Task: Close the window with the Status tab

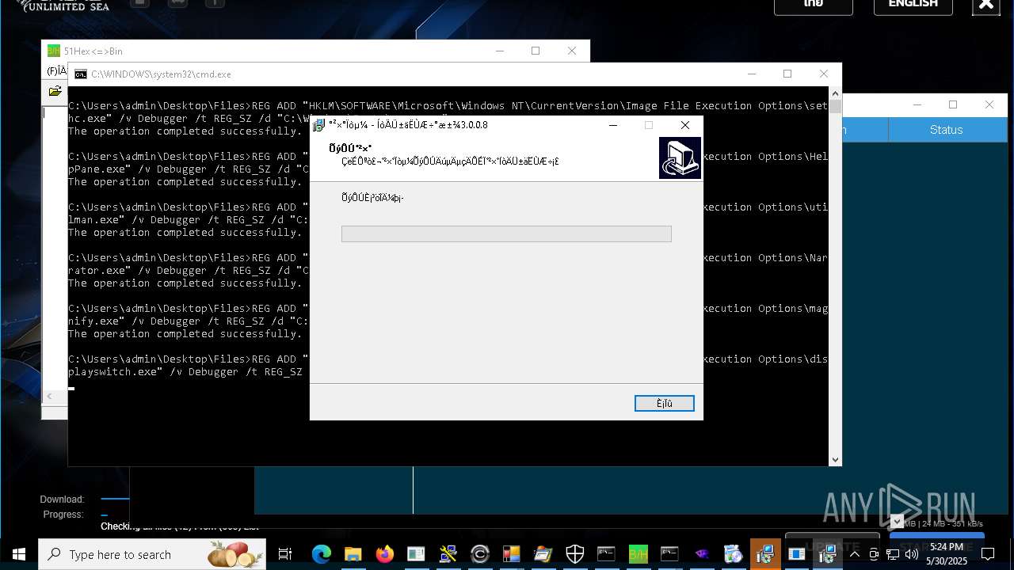Action: coord(989,104)
